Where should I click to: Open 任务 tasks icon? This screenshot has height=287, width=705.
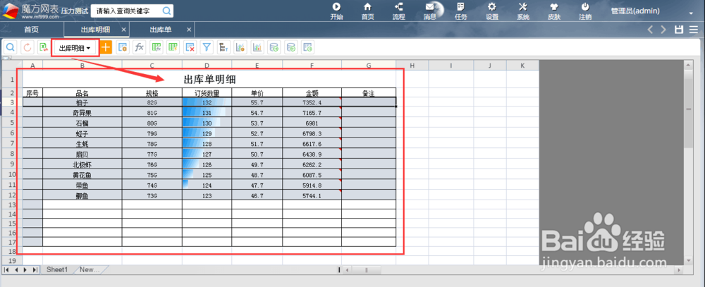(461, 11)
